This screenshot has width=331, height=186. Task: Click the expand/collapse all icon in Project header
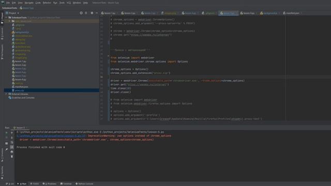click(x=86, y=13)
